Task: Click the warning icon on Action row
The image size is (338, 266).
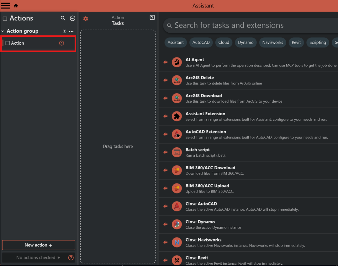Action: pyautogui.click(x=61, y=43)
